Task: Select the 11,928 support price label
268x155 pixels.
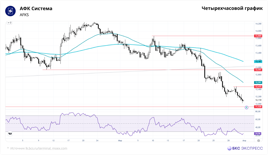Action: 258,107
